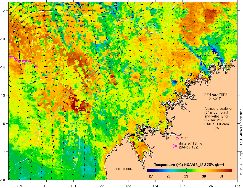Click the color bar tick label 27
This screenshot has width=243, height=188.
151,176
